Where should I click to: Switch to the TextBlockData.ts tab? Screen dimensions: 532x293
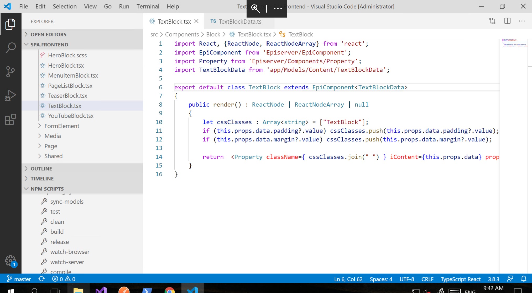[x=239, y=21]
